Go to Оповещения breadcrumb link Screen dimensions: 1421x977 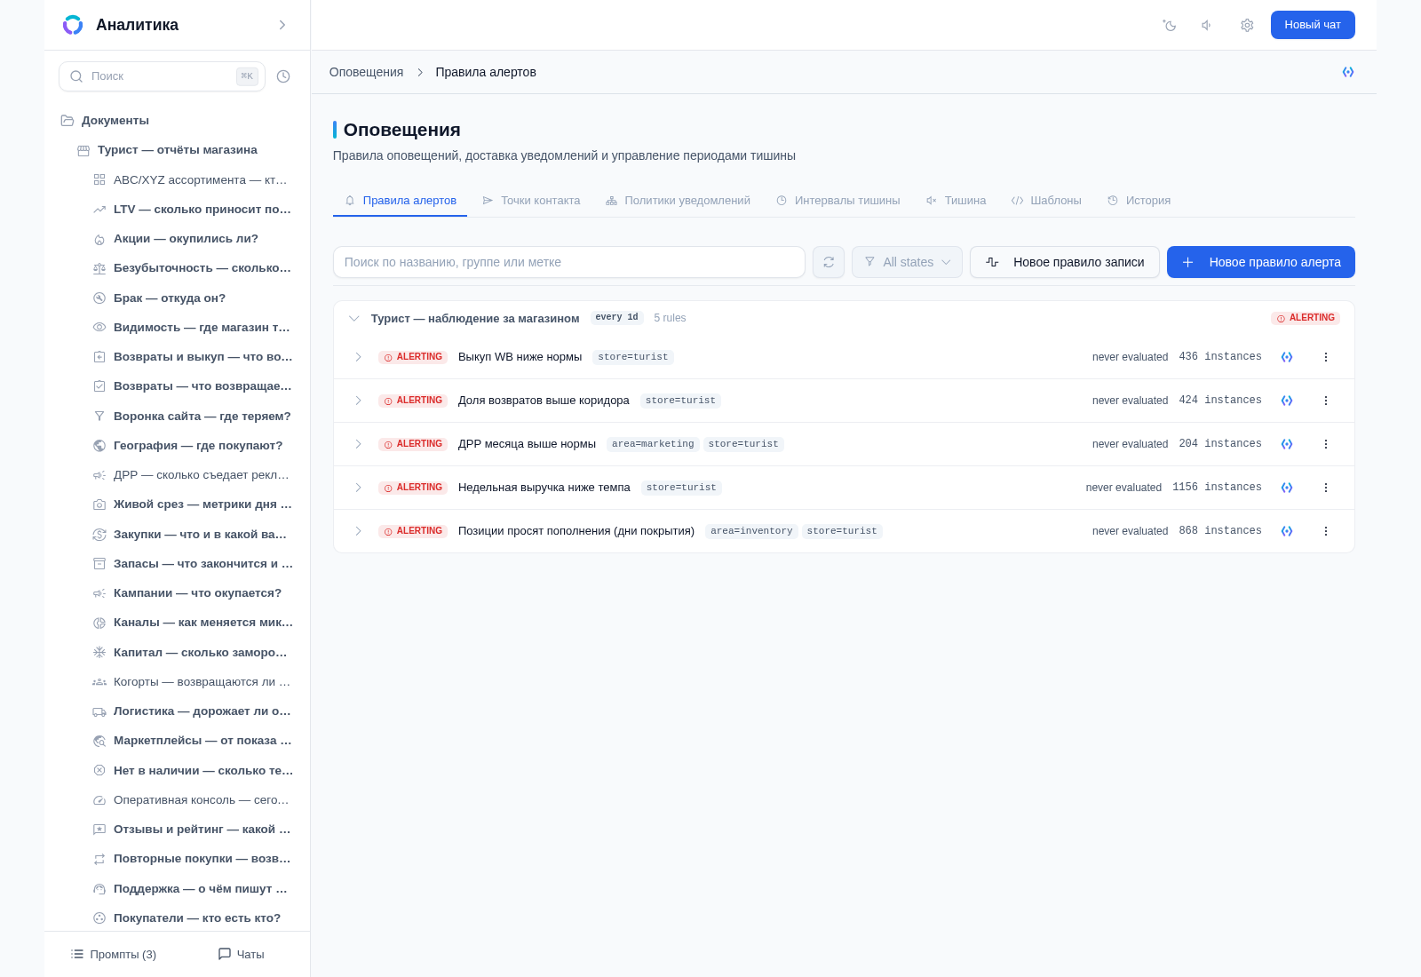[x=366, y=72]
